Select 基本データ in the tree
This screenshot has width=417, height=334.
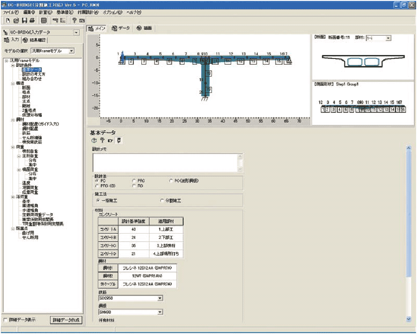point(32,70)
